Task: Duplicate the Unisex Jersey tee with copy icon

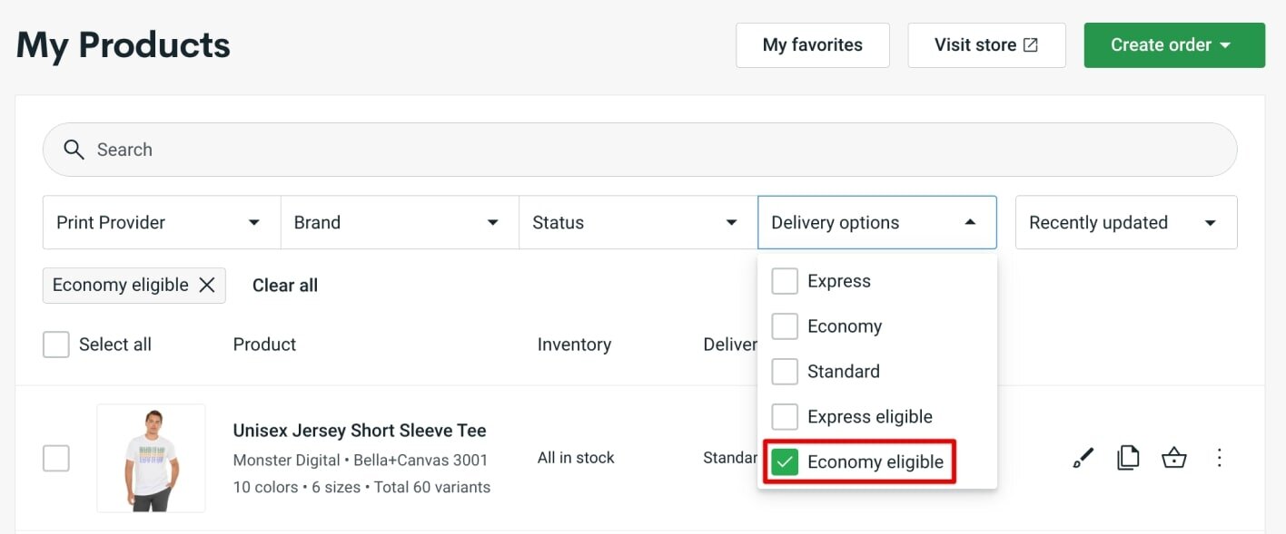Action: click(x=1128, y=458)
